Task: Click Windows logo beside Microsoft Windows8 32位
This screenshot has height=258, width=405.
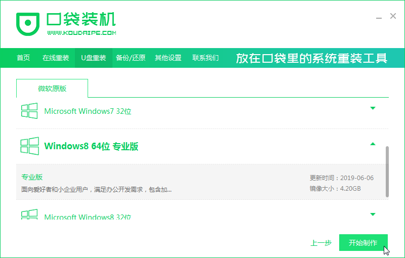Action: click(29, 214)
